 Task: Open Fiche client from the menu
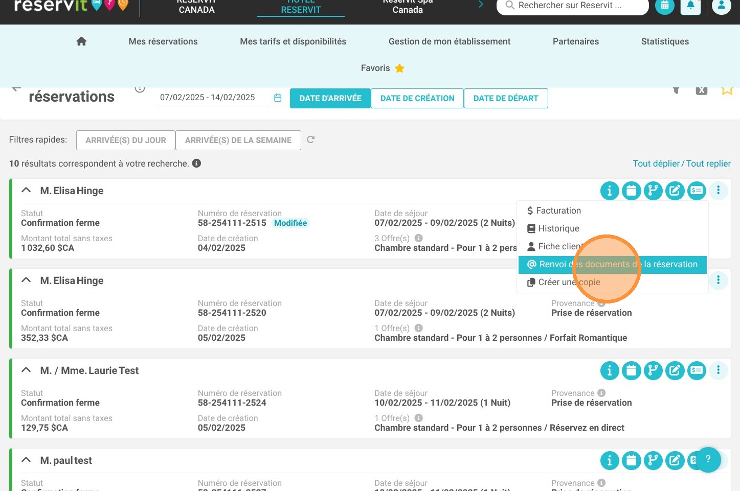(x=613, y=246)
